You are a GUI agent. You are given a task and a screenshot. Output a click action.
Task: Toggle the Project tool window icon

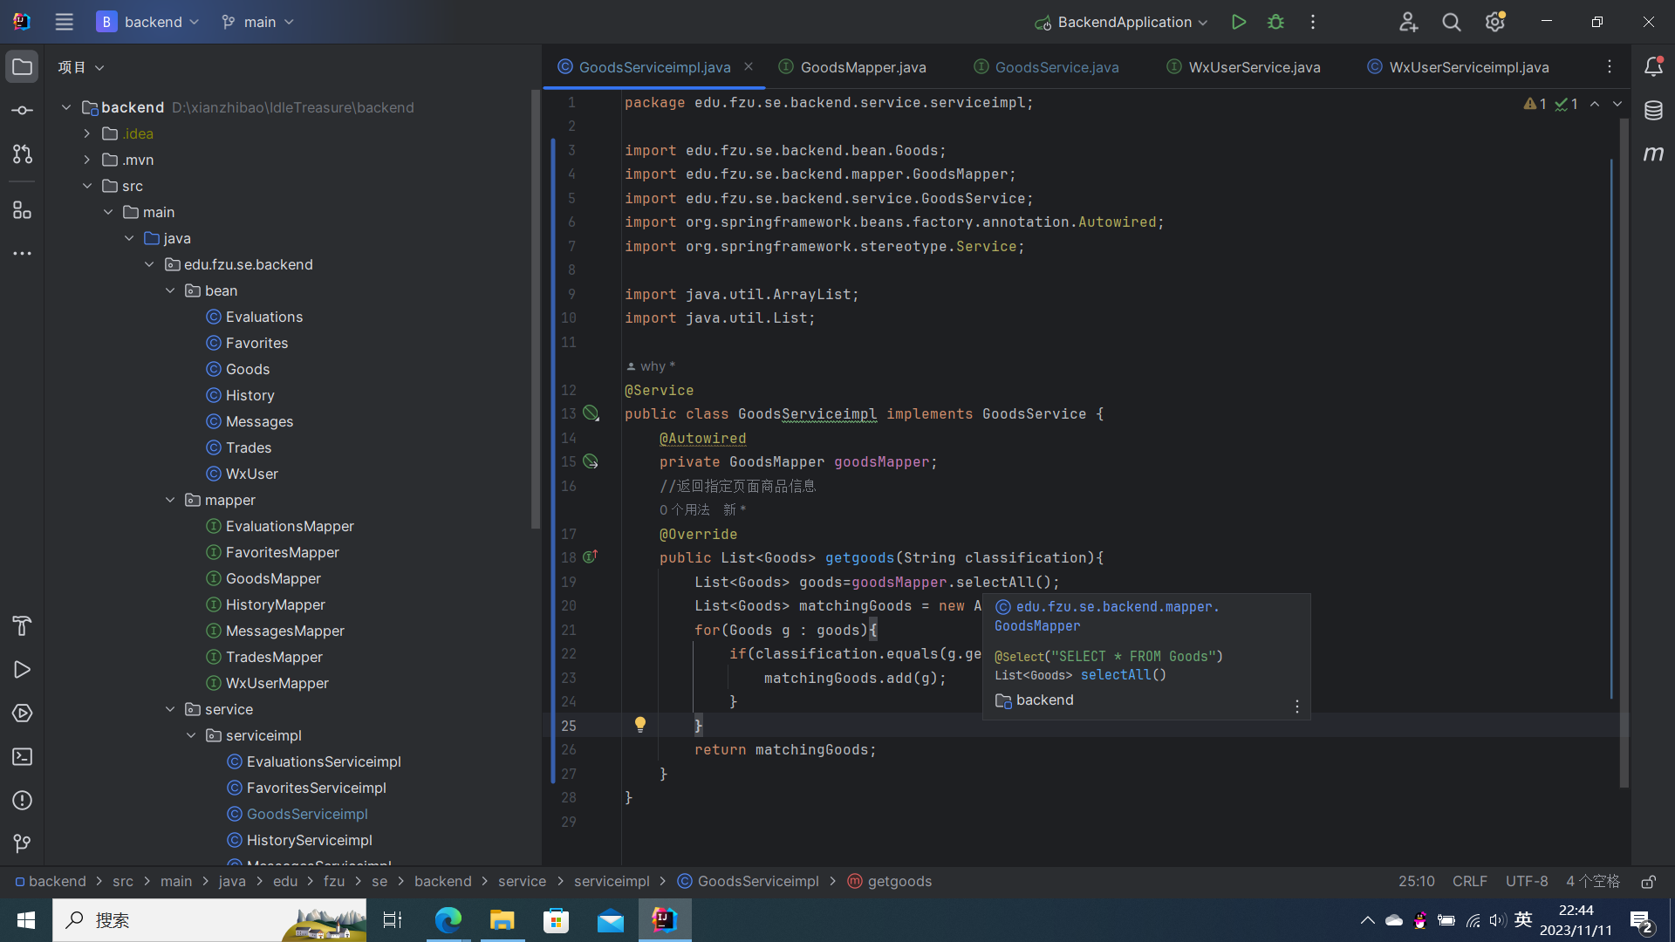click(x=22, y=67)
